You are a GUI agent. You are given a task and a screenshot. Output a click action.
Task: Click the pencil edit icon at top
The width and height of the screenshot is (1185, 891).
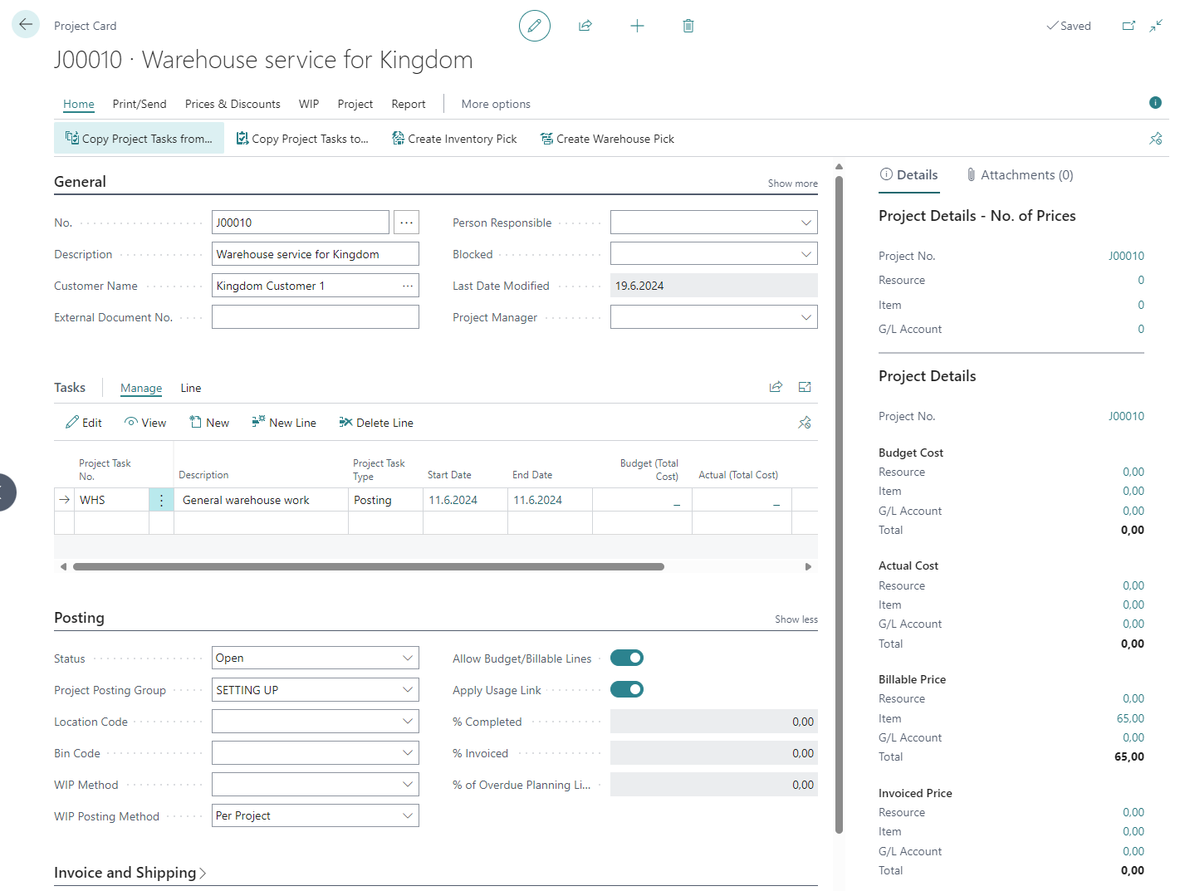(534, 26)
